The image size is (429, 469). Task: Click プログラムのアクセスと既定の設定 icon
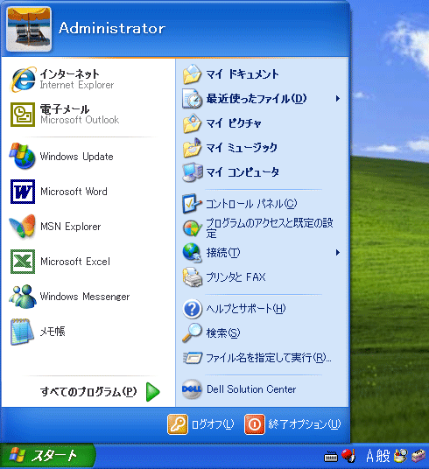pos(192,227)
